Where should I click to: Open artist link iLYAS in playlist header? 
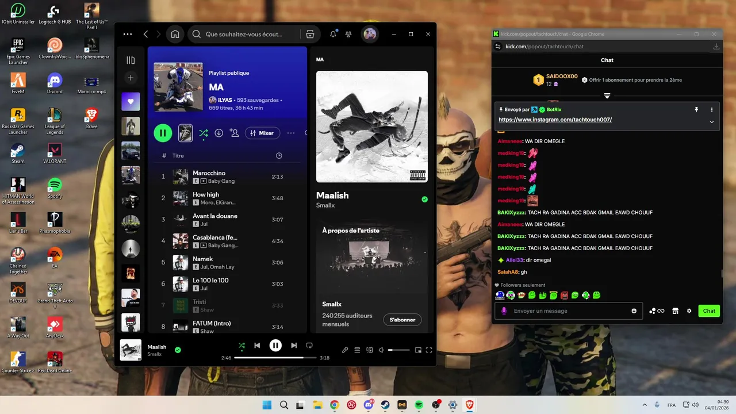(226, 100)
